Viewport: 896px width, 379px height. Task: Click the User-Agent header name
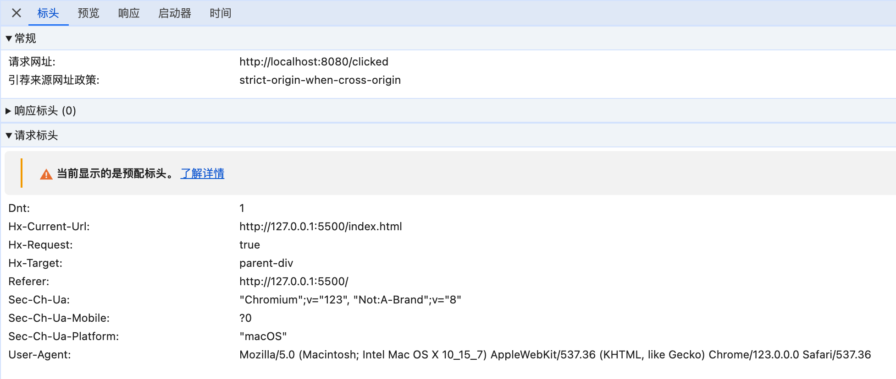[x=39, y=355]
